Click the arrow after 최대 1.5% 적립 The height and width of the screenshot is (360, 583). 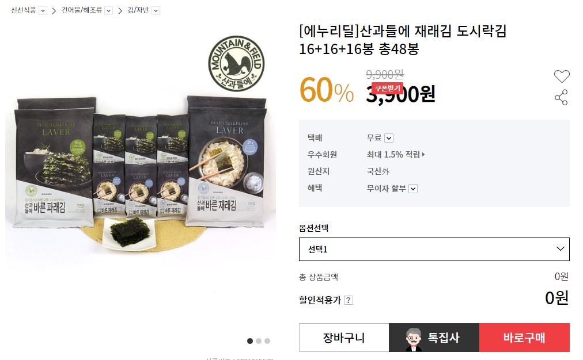(423, 154)
